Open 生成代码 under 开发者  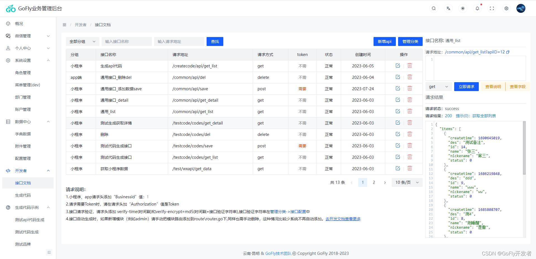[23, 195]
